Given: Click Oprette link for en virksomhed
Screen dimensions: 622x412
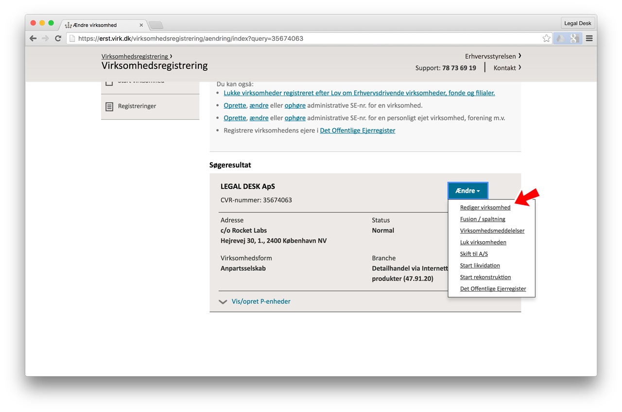Looking at the screenshot, I should click(x=235, y=105).
